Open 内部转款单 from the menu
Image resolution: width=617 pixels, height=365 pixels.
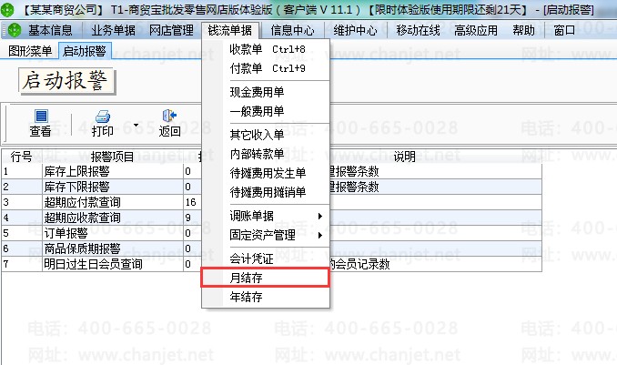pyautogui.click(x=266, y=154)
